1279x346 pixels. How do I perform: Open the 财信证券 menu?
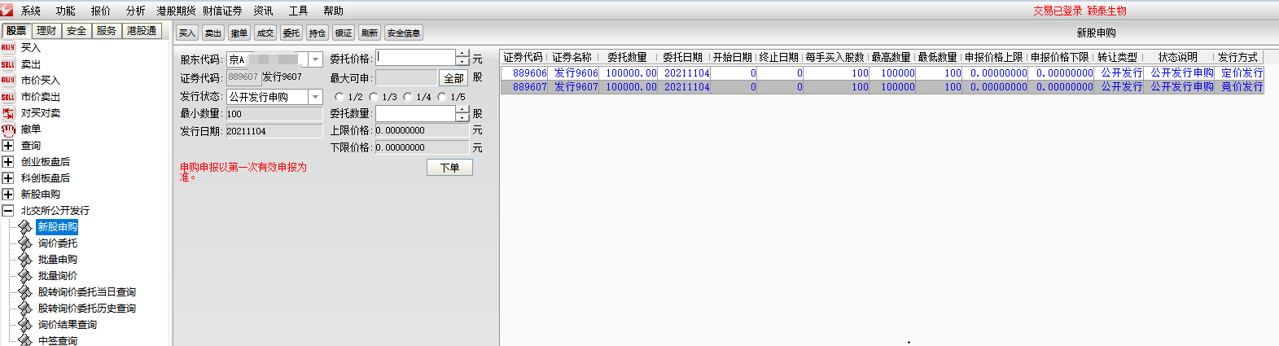coord(222,11)
